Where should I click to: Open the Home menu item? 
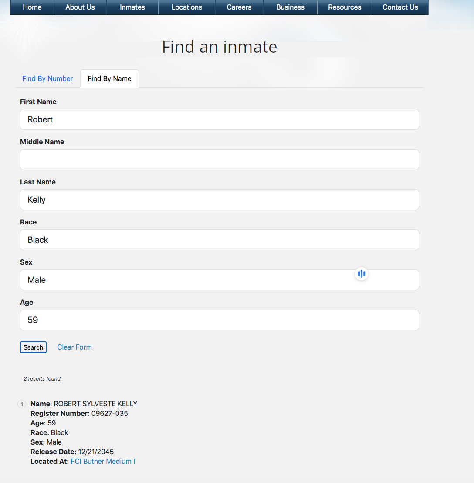pos(32,7)
